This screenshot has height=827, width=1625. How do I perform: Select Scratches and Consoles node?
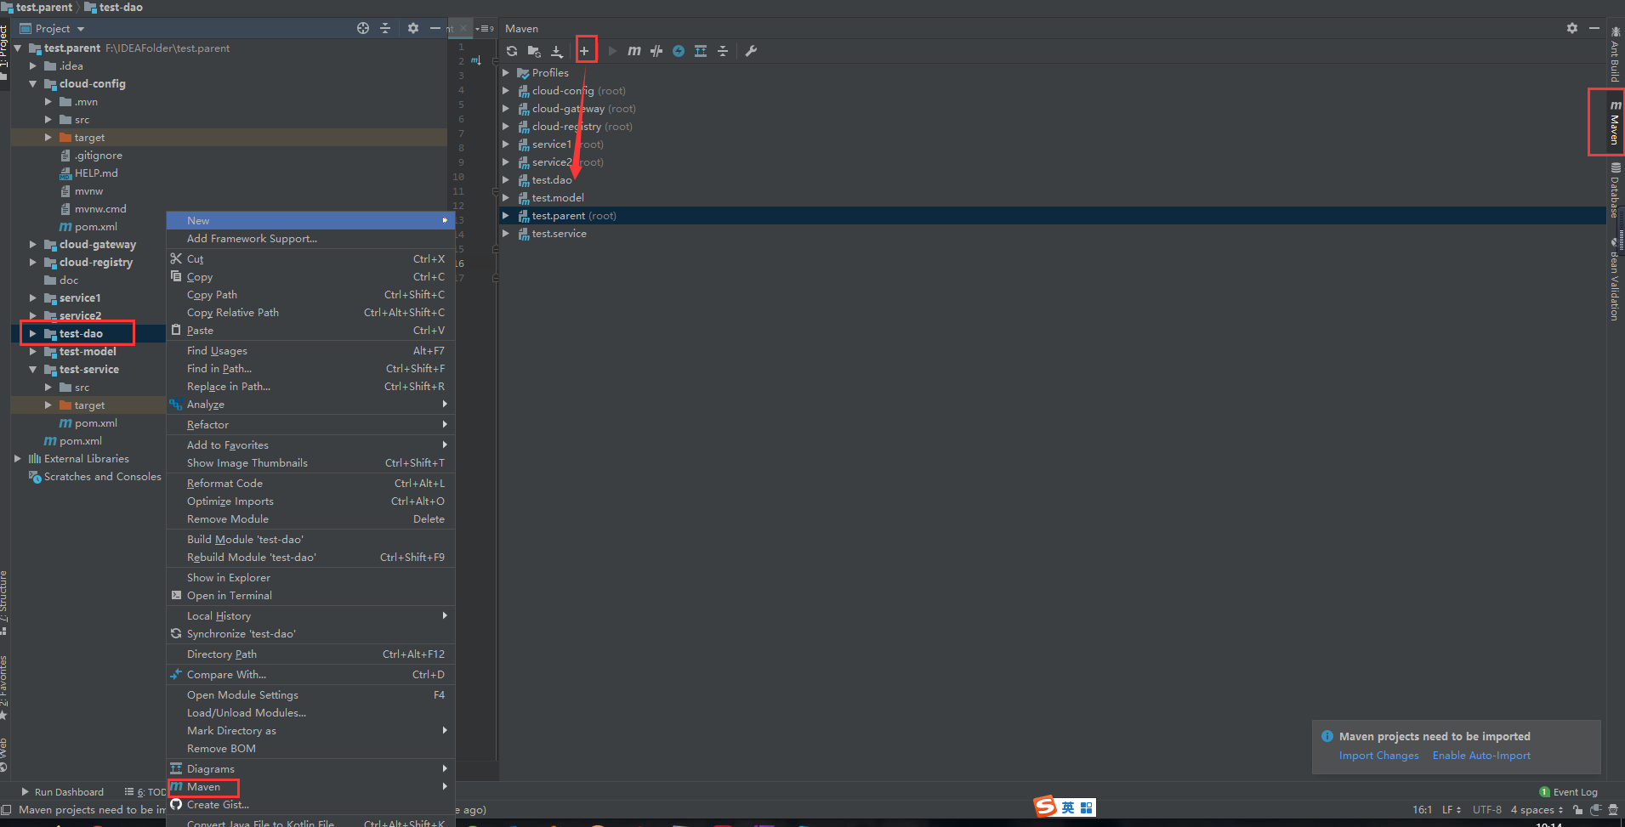click(x=102, y=477)
